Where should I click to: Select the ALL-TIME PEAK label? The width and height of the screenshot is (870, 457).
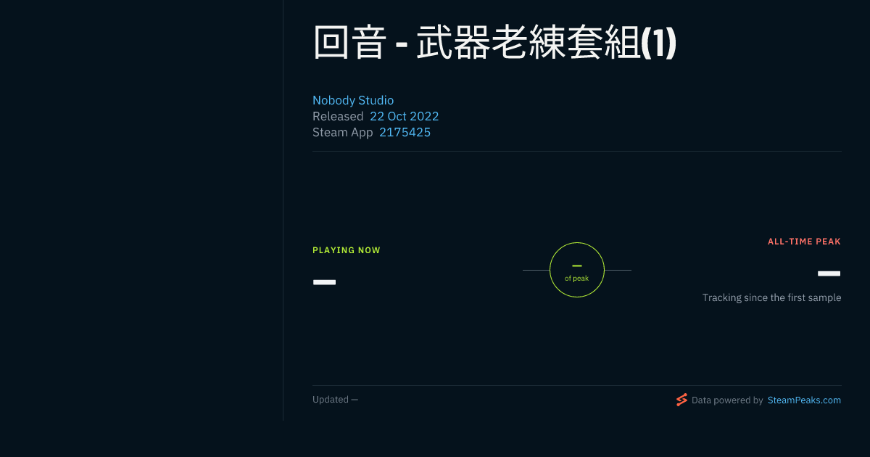coord(804,242)
